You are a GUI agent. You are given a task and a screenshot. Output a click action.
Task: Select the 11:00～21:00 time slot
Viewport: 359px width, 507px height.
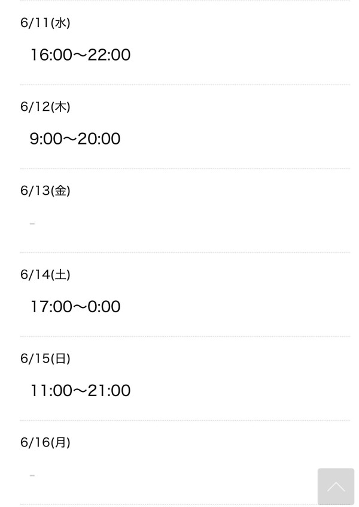point(80,390)
